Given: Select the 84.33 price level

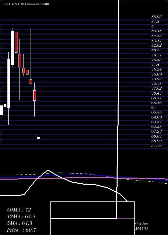Looking at the screenshot, I should coord(156,36).
